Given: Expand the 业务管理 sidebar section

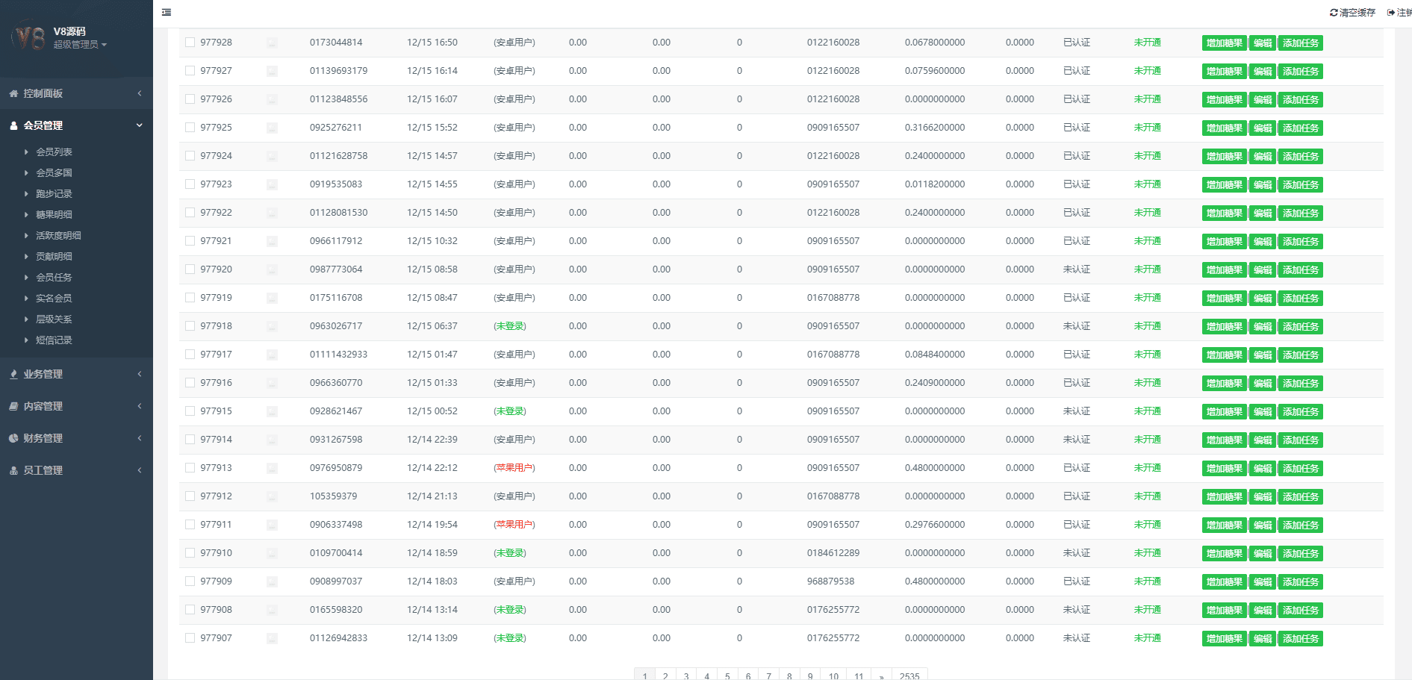Looking at the screenshot, I should pyautogui.click(x=76, y=374).
